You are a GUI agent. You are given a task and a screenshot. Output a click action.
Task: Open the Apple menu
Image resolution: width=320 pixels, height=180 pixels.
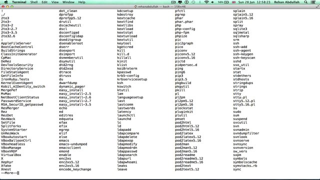6,2
